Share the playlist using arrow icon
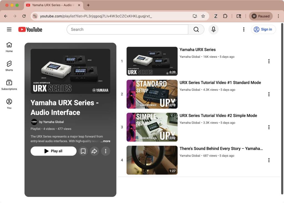Screen dimensions: 284x203 coord(94,151)
